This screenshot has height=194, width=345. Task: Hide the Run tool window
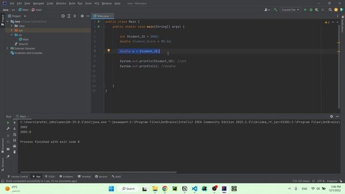point(337,116)
